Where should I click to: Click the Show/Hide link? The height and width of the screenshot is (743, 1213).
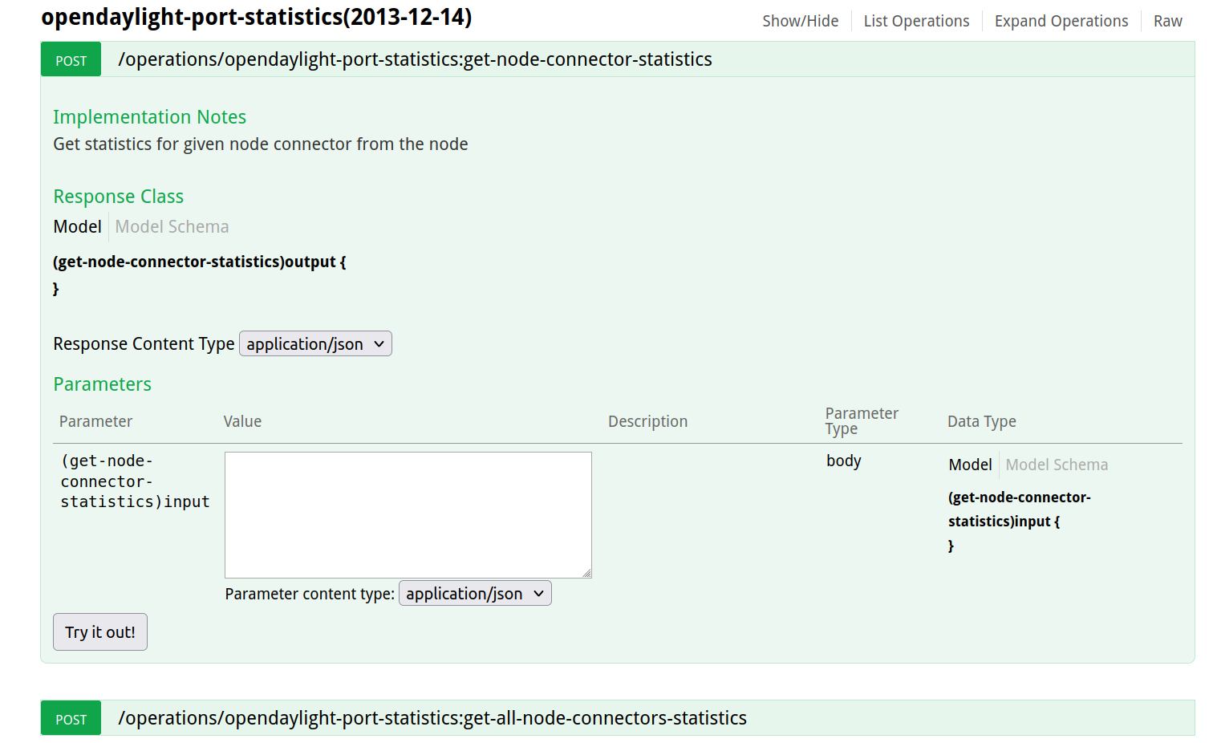pos(800,22)
